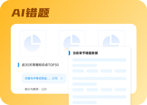147x105 pixels.
Task: Click the rightmost pie chart icon
Action: (111, 41)
